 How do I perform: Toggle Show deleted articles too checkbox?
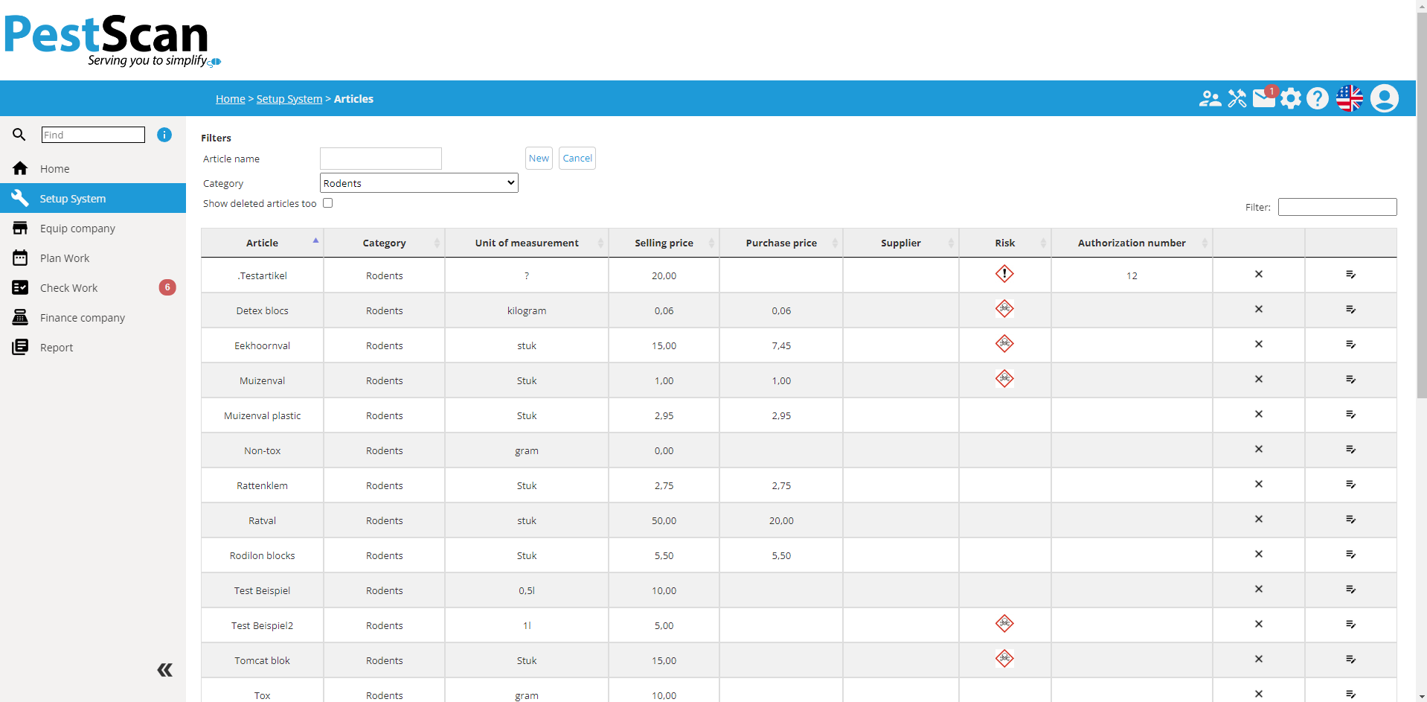click(x=327, y=203)
